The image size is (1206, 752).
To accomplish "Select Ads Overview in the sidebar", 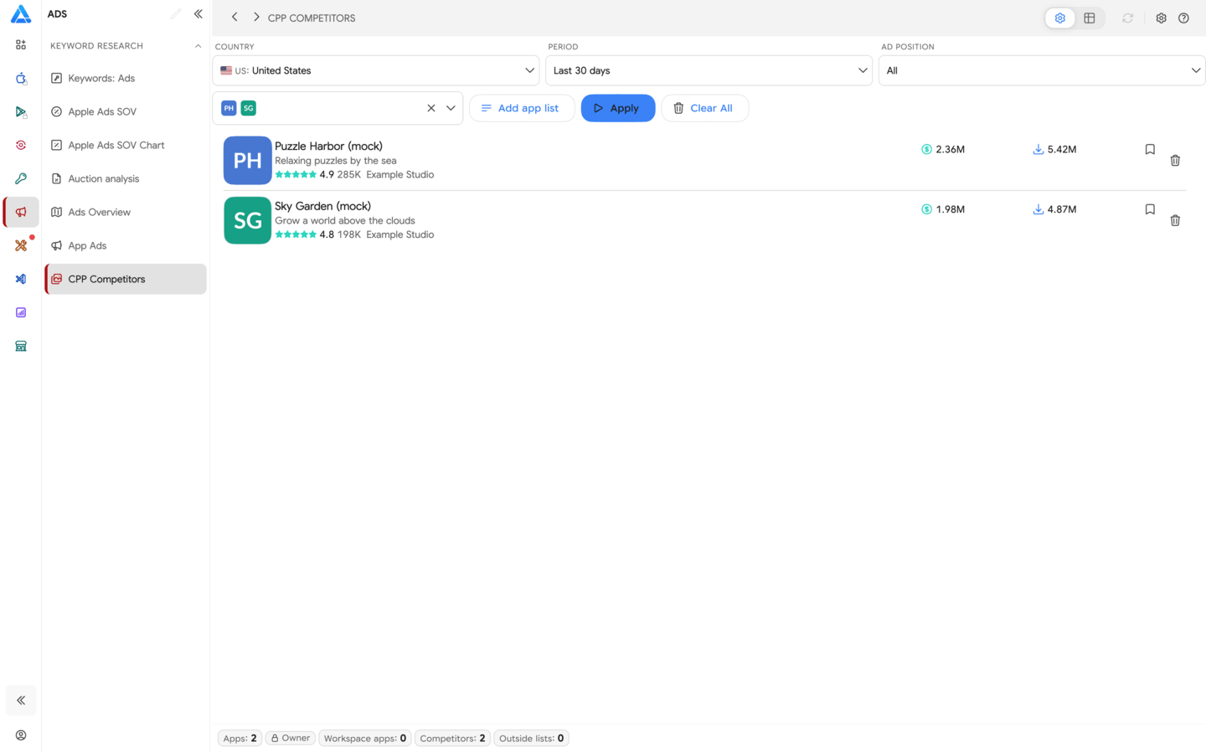I will (x=126, y=212).
